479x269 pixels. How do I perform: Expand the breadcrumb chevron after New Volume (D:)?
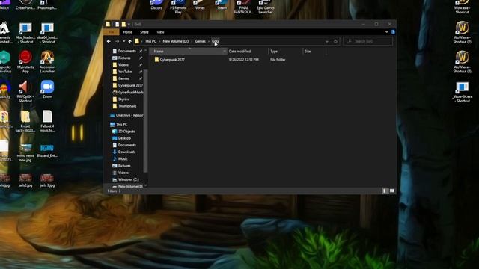pyautogui.click(x=192, y=41)
